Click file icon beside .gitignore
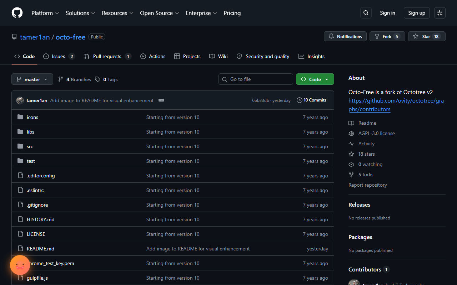The height and width of the screenshot is (285, 457). pyautogui.click(x=20, y=205)
